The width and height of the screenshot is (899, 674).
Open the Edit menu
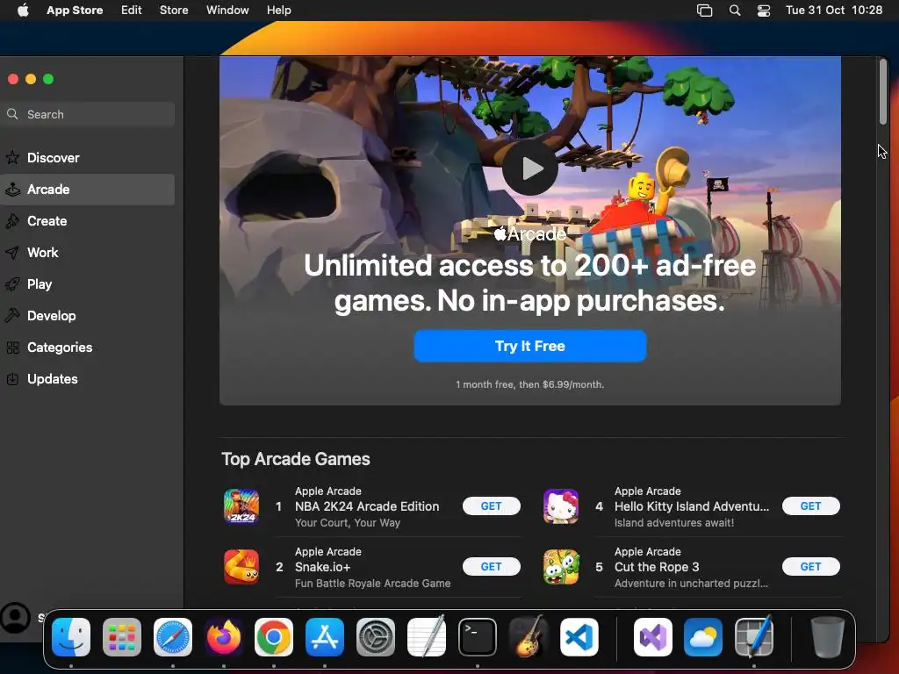(132, 11)
